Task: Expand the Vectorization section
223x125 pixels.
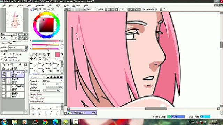Action: pos(37,98)
